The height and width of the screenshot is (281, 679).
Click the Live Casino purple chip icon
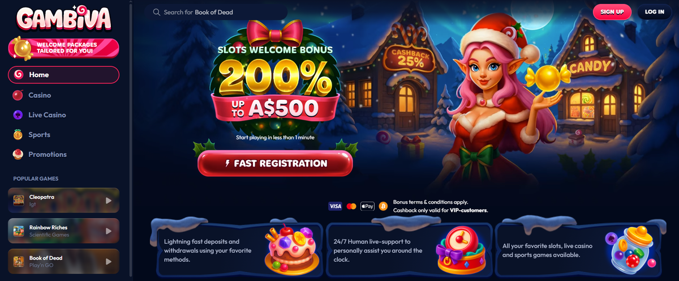pyautogui.click(x=18, y=115)
